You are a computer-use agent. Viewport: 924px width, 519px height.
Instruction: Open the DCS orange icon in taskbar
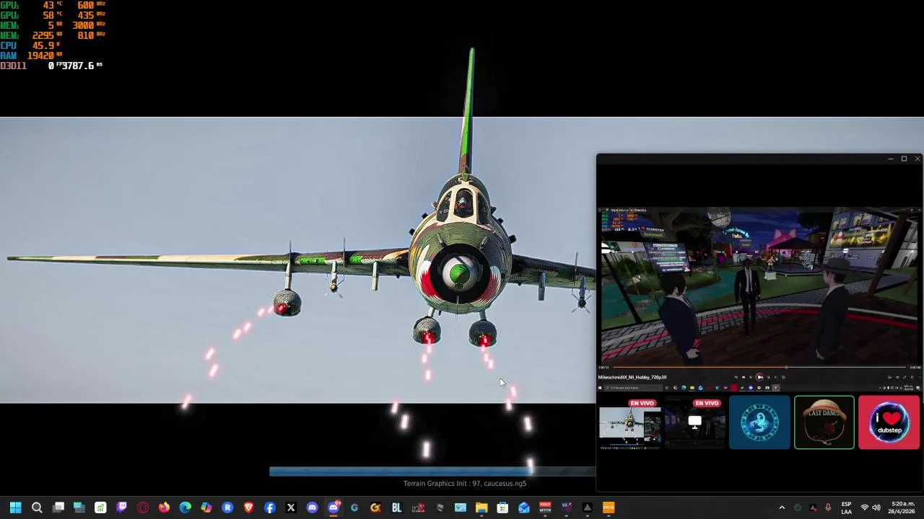(x=609, y=507)
